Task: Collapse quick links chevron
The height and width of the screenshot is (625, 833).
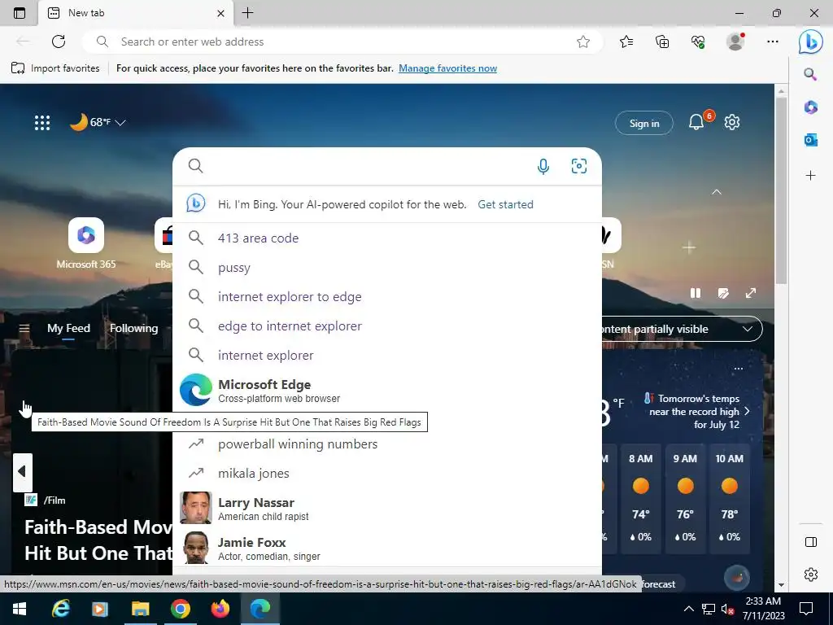Action: [x=717, y=192]
